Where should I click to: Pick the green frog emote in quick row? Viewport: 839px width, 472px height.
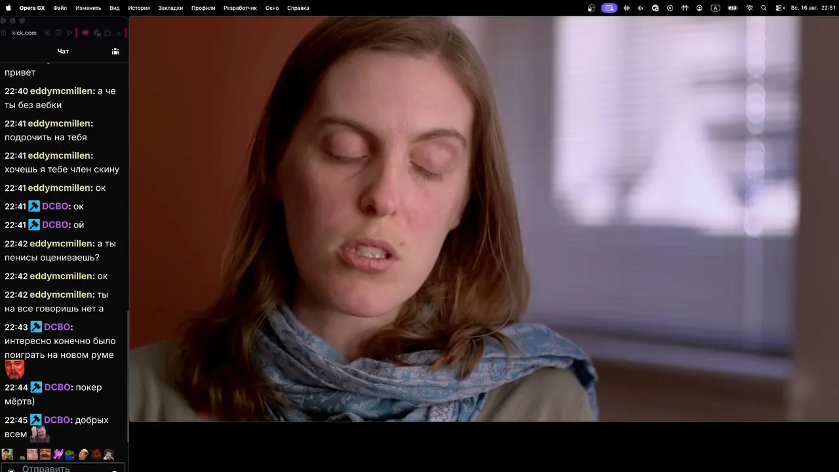(x=70, y=454)
